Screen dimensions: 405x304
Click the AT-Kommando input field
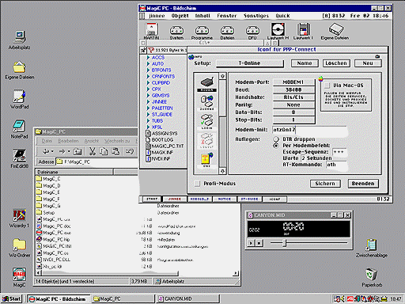point(336,165)
